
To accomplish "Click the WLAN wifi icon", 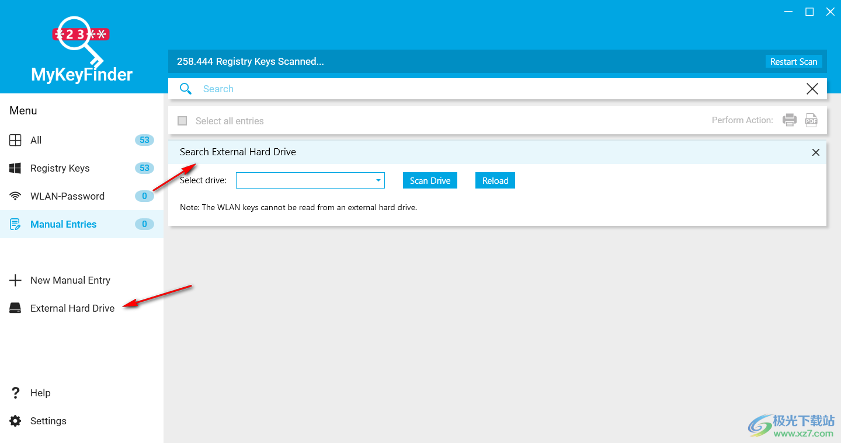I will (15, 196).
